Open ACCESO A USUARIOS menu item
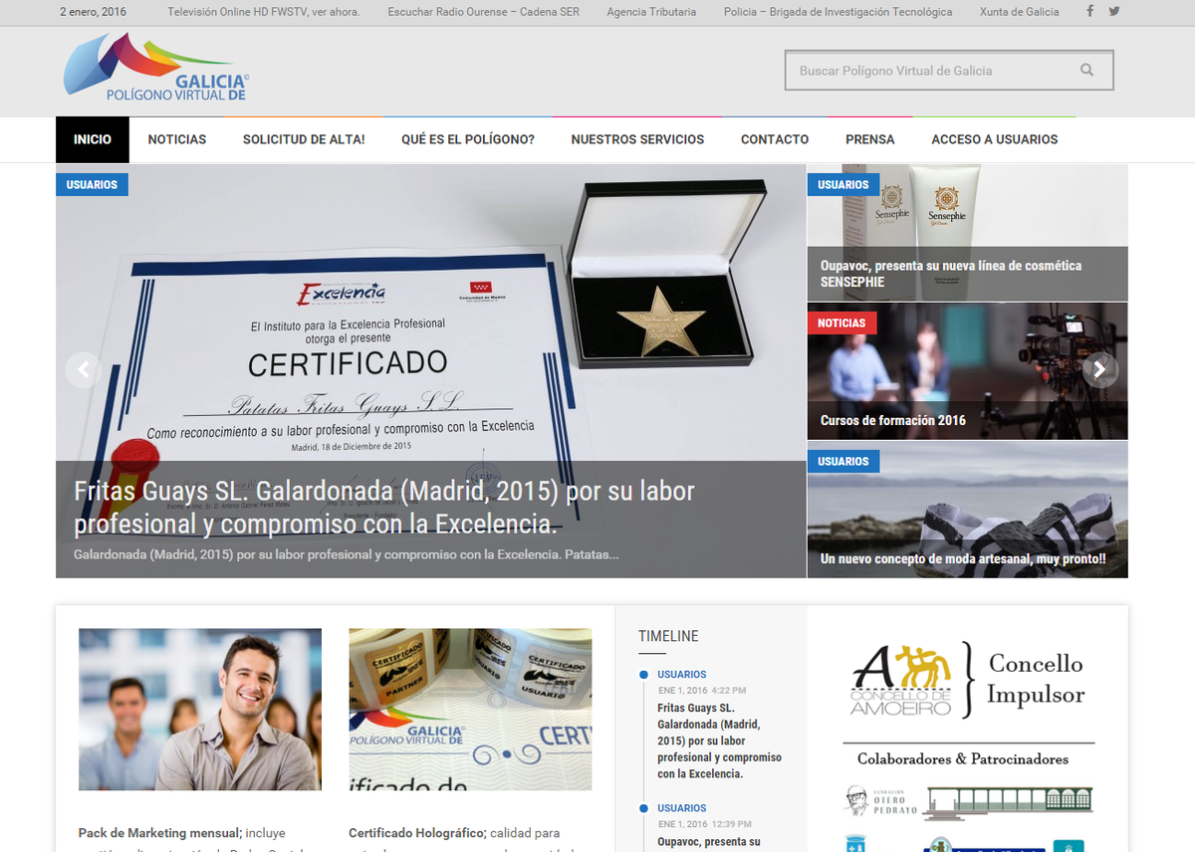 click(x=995, y=139)
